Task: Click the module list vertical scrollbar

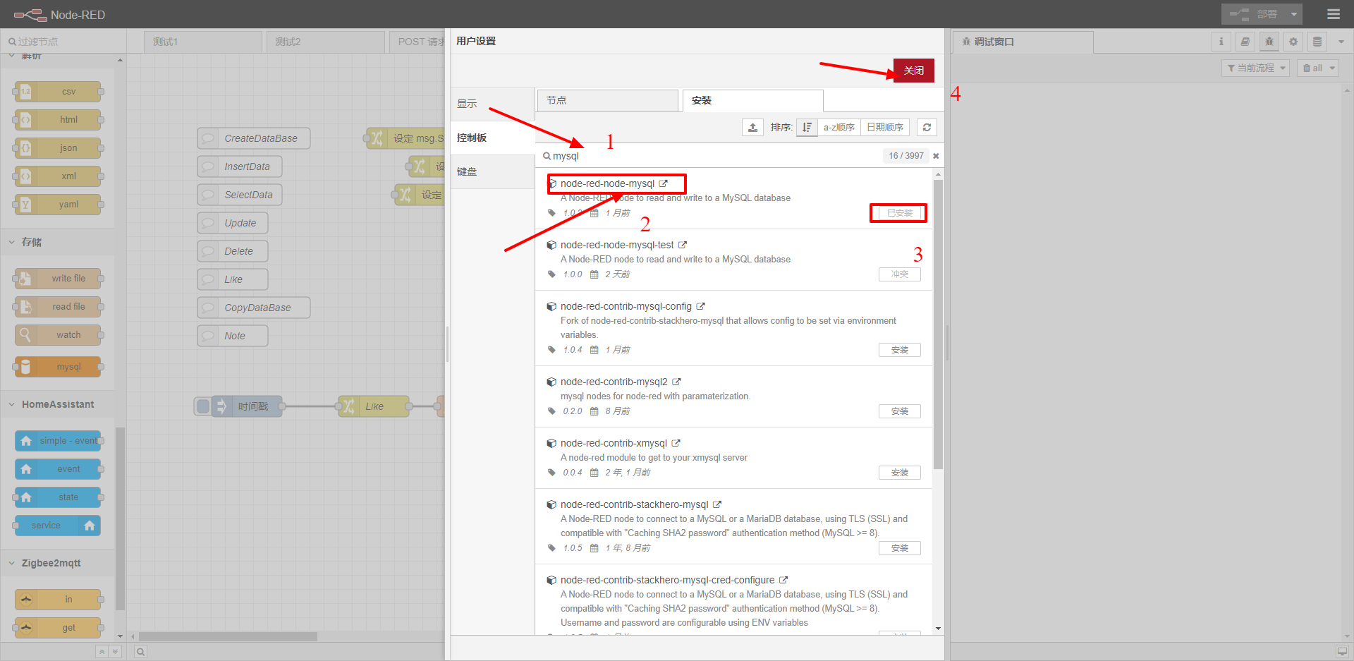Action: pos(938,325)
